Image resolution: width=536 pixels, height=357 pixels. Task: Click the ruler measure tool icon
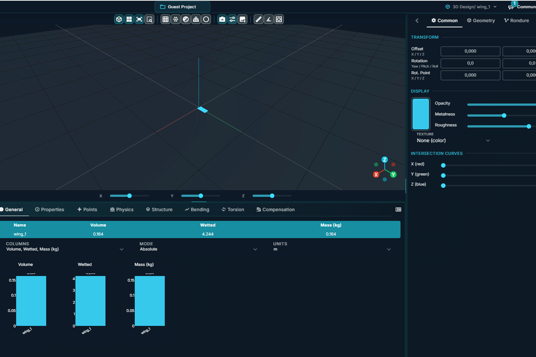pyautogui.click(x=259, y=19)
